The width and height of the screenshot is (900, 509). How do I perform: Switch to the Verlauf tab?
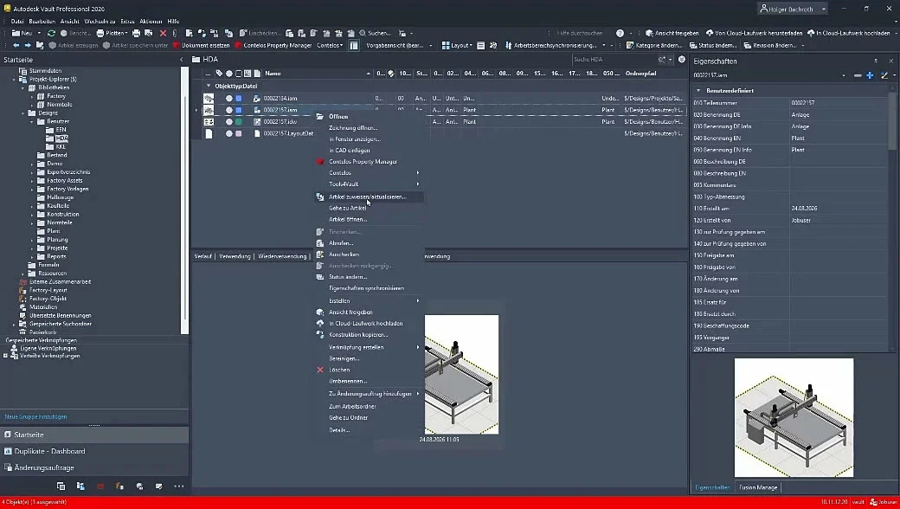coord(202,256)
